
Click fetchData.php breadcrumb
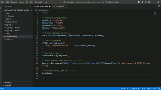43,10
